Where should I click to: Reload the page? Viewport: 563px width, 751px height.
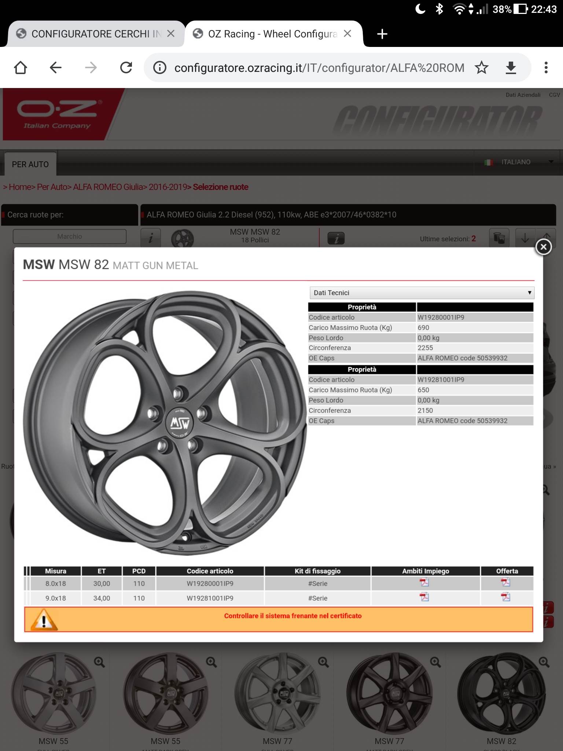pos(126,67)
